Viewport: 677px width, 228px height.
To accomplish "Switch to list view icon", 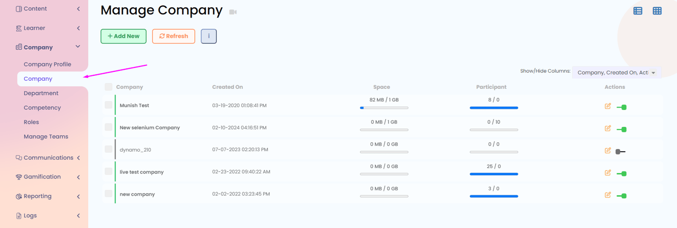I will pyautogui.click(x=638, y=10).
